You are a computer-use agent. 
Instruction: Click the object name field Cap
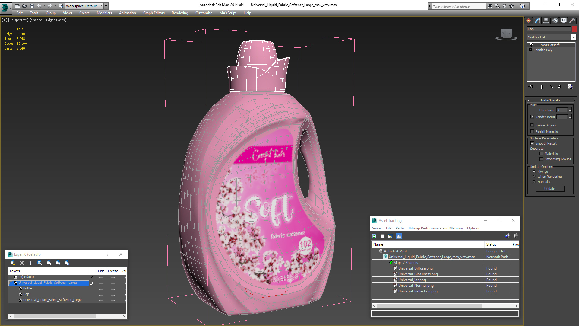coord(549,29)
